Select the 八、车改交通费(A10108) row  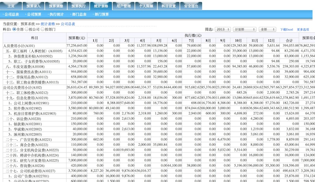point(25,67)
